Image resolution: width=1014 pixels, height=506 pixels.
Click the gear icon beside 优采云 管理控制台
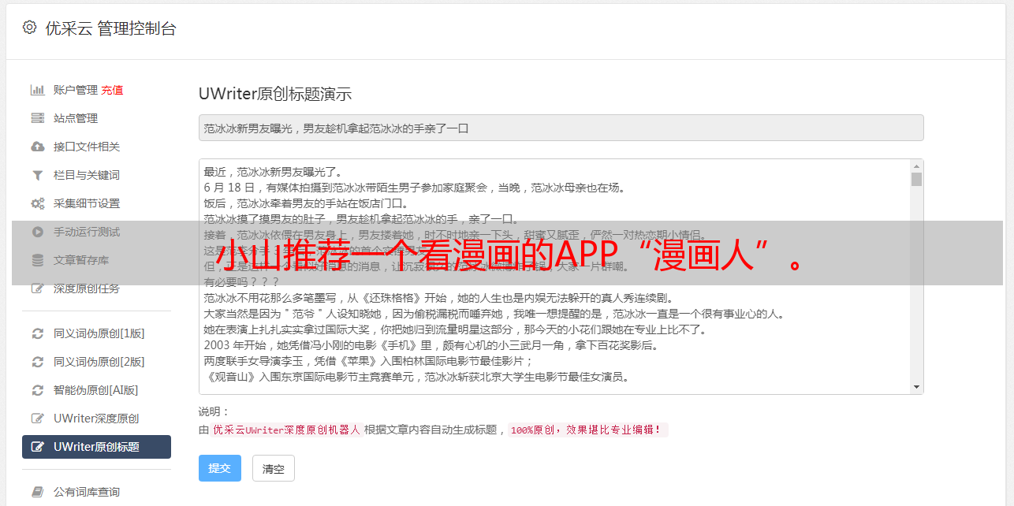pyautogui.click(x=29, y=28)
